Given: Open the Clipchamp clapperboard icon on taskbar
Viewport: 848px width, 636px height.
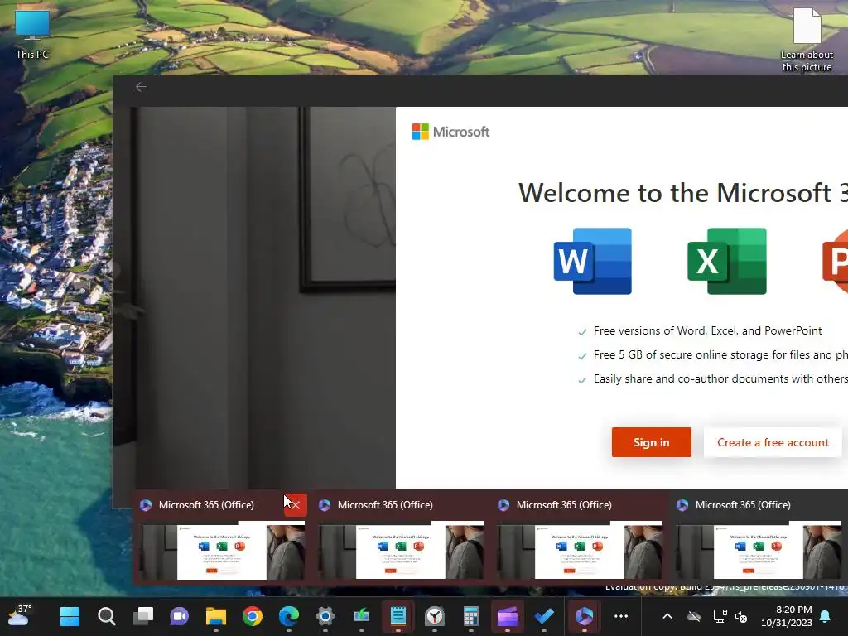Looking at the screenshot, I should coord(508,616).
